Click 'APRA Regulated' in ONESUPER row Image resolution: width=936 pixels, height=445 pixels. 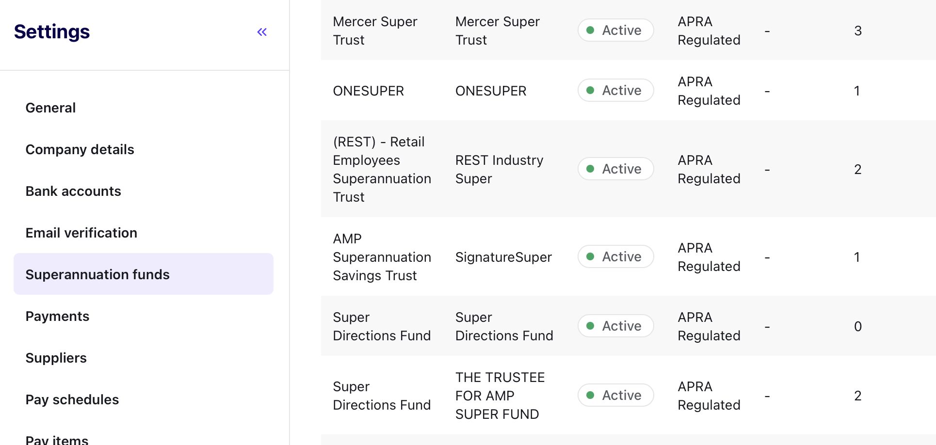(x=709, y=91)
